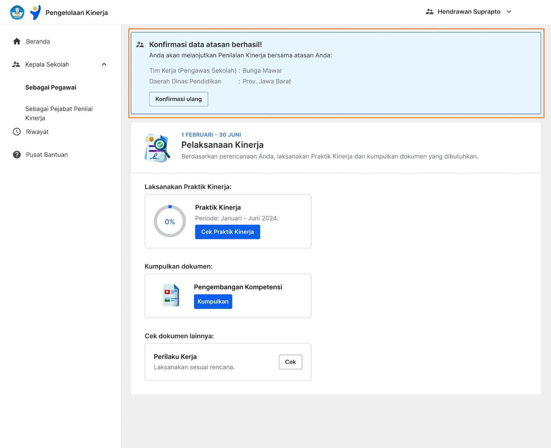Screen dimensions: 551x448
Task: Click the 'Cek dokumen lainnya:' label
Action: click(179, 336)
